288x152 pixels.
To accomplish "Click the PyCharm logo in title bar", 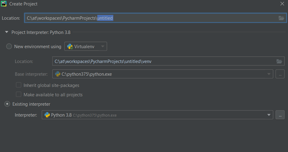I will [4, 4].
